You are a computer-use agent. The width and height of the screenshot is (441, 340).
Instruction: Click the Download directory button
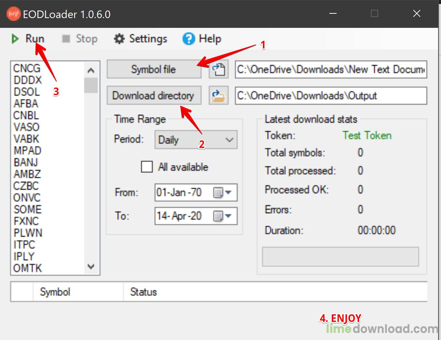click(154, 95)
